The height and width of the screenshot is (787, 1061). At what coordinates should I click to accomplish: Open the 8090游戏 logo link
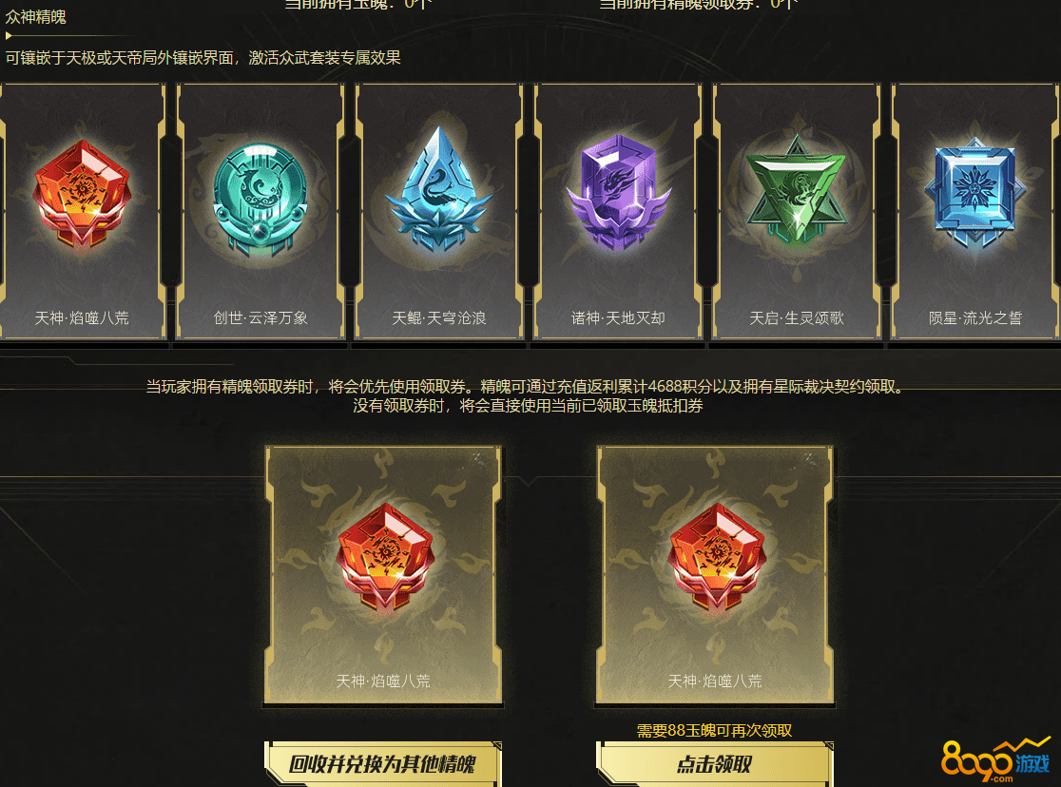(996, 760)
